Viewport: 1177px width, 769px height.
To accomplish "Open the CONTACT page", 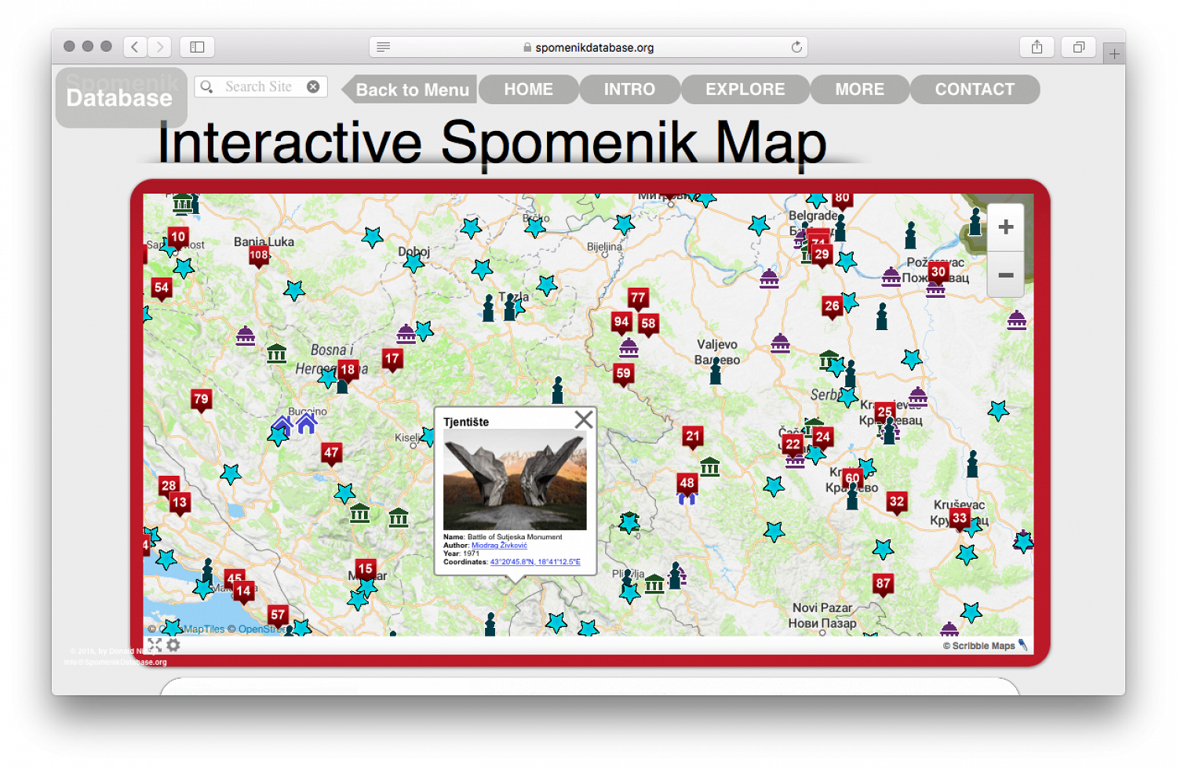I will (975, 89).
